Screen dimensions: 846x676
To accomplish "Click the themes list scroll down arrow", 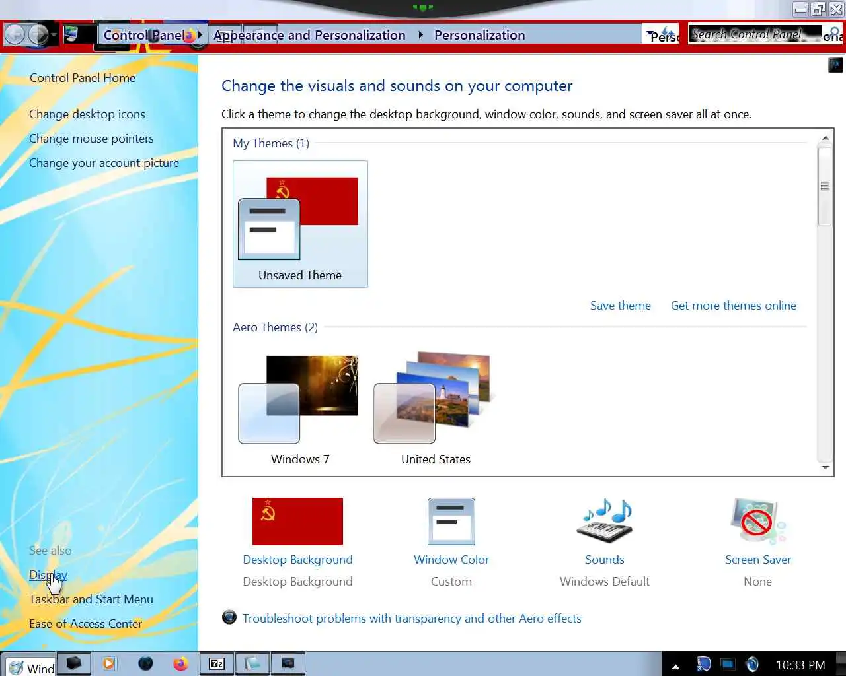I will 825,467.
